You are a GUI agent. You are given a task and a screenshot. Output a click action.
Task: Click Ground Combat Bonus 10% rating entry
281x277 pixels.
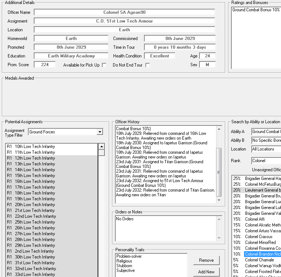(x=256, y=10)
